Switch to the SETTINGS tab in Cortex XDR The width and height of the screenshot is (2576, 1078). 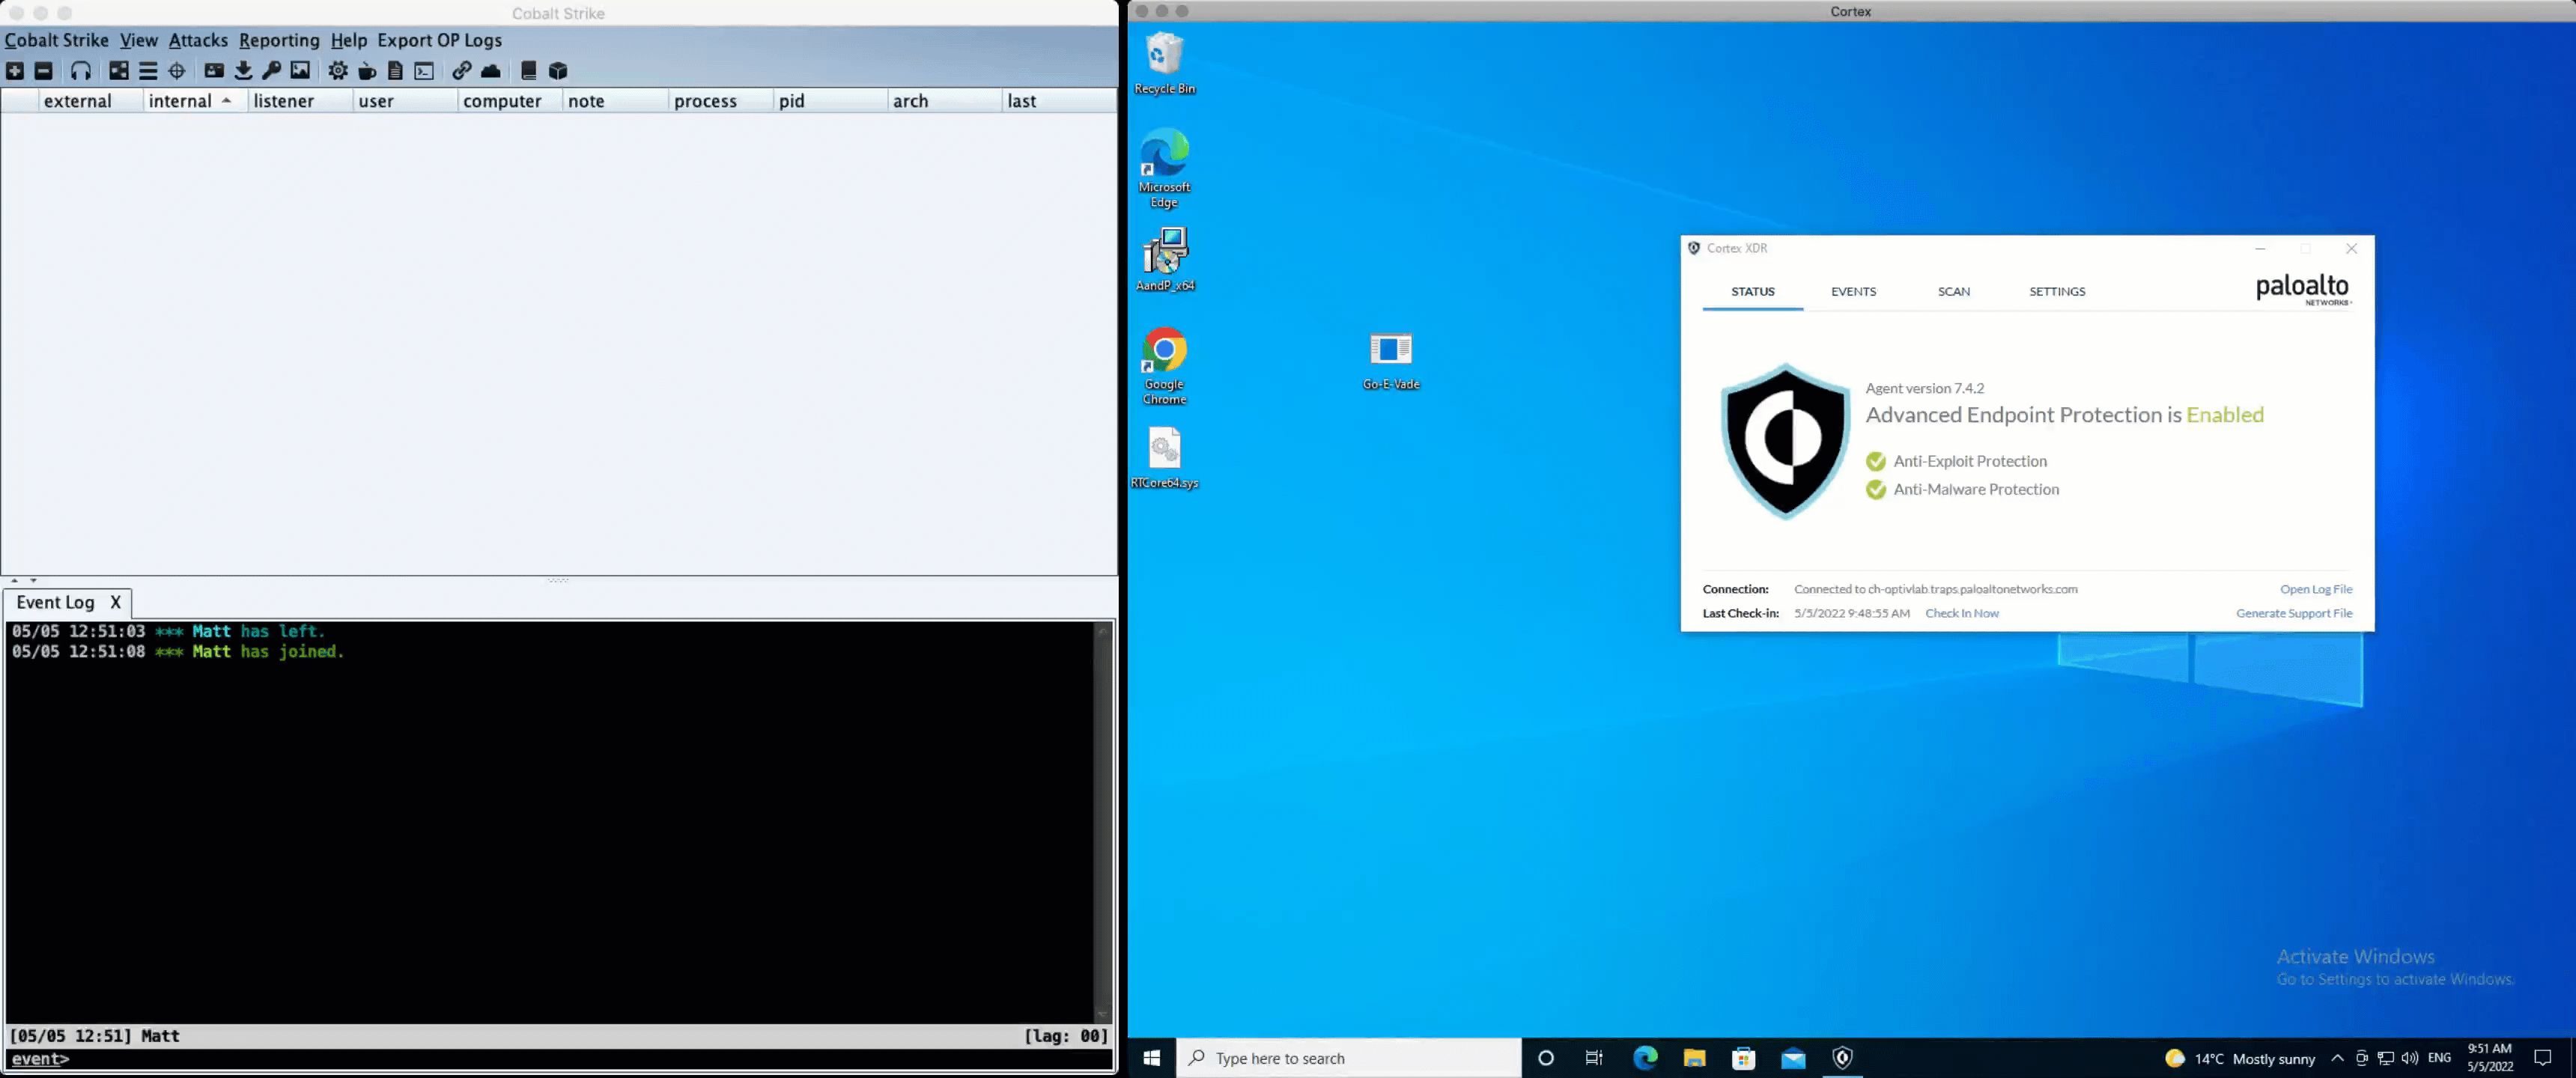click(2057, 292)
